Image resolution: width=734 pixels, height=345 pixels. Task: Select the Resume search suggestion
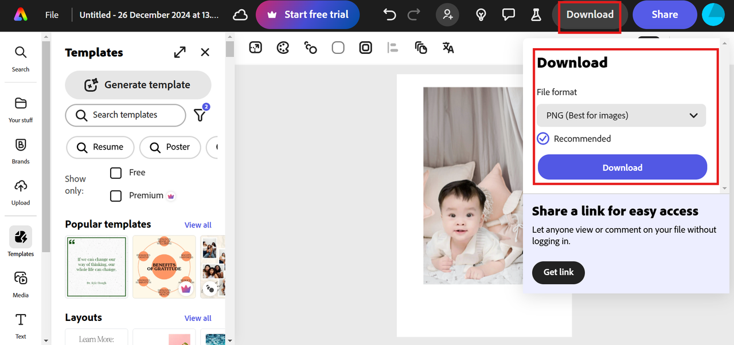[100, 147]
